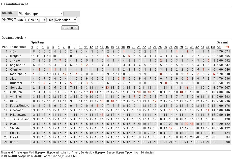Screen dimensions: 233x159
Task: Sort by the Sg column header
Action: [219, 47]
